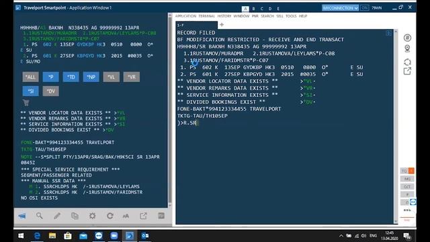The height and width of the screenshot is (242, 430).
Task: Click the sync arrows icon in right sidebar
Action: pos(407,62)
